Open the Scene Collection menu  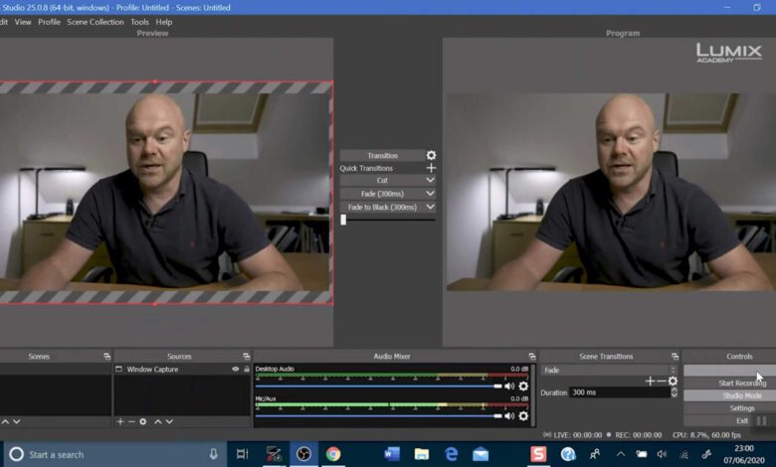96,22
